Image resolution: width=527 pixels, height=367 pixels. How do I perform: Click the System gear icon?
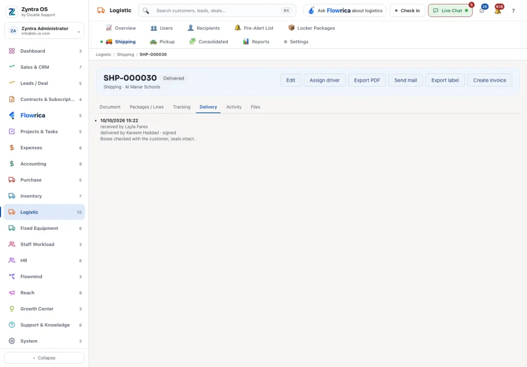tap(12, 341)
